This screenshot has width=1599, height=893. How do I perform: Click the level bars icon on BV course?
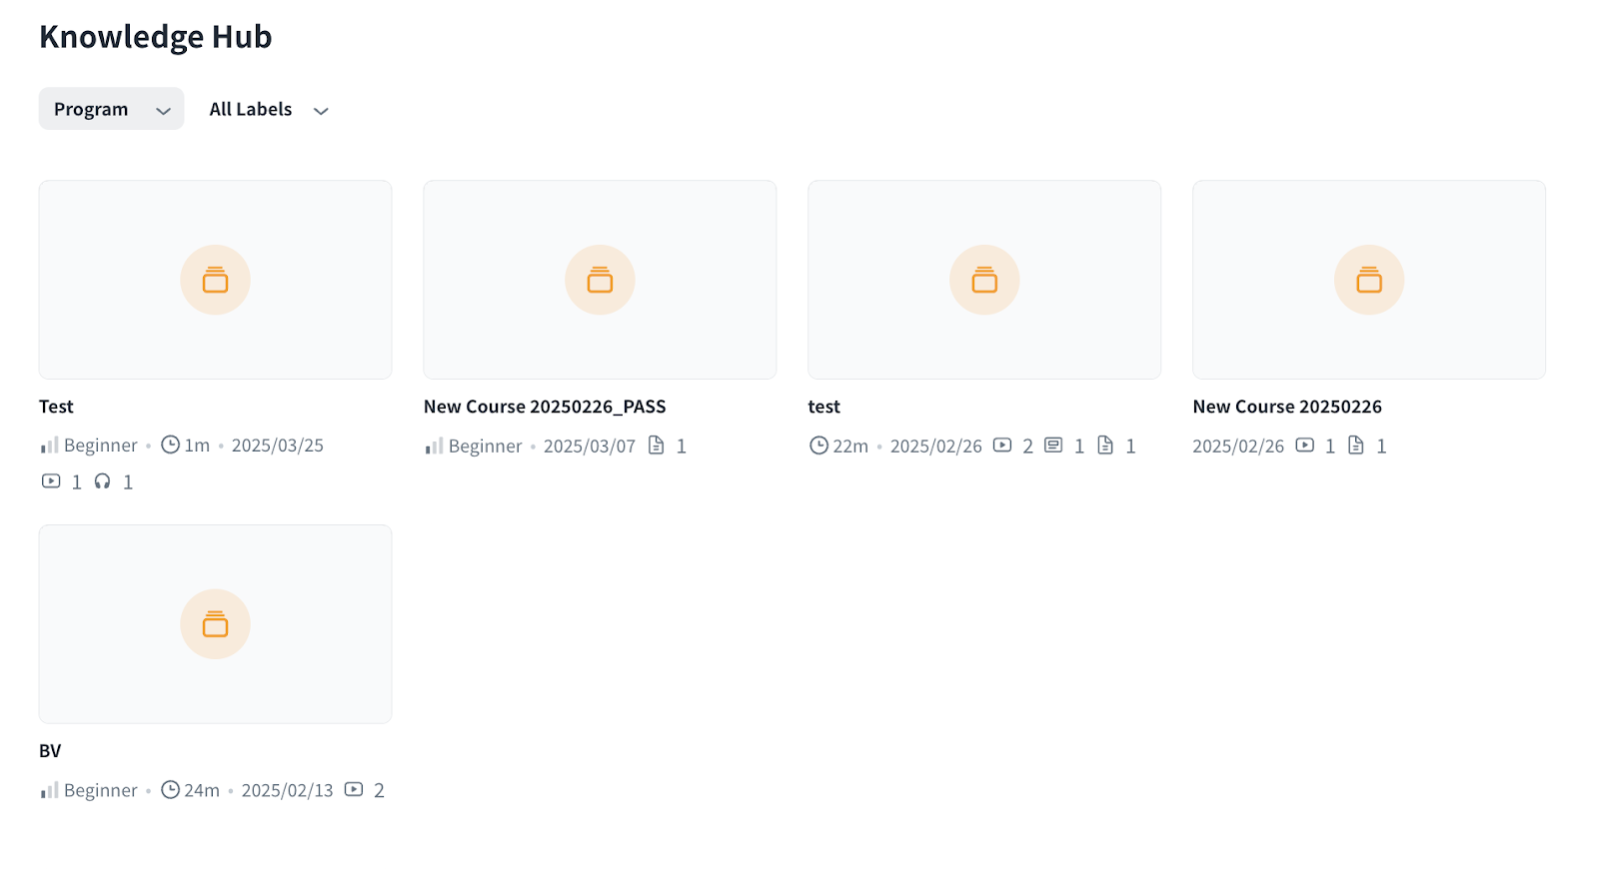point(49,790)
